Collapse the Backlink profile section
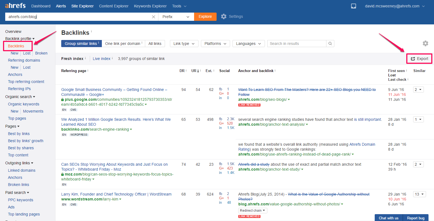 click(x=20, y=39)
